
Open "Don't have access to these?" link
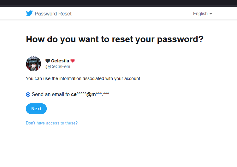pos(52,123)
